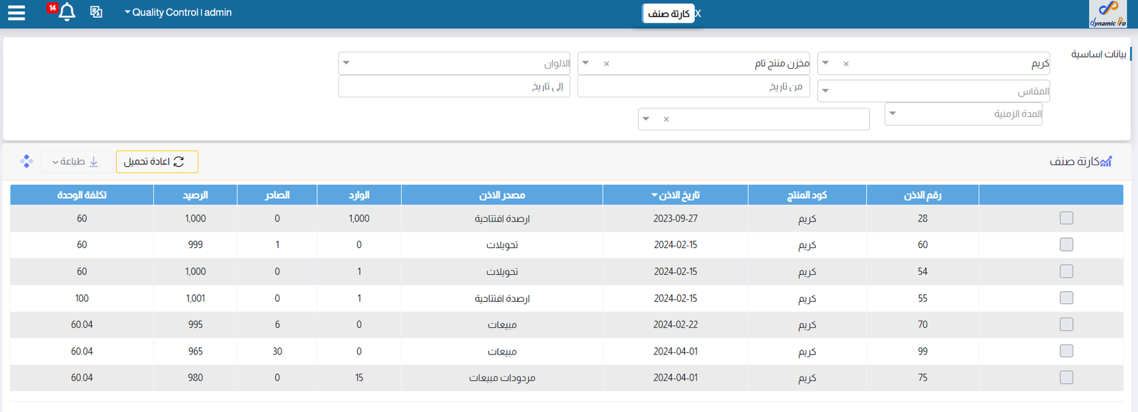Tick the checkbox for row 75
The width and height of the screenshot is (1138, 412).
pos(1065,378)
